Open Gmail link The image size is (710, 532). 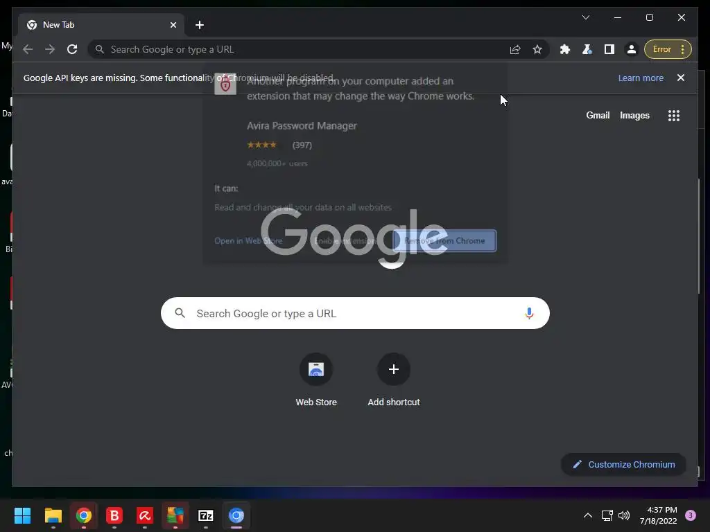coord(598,116)
